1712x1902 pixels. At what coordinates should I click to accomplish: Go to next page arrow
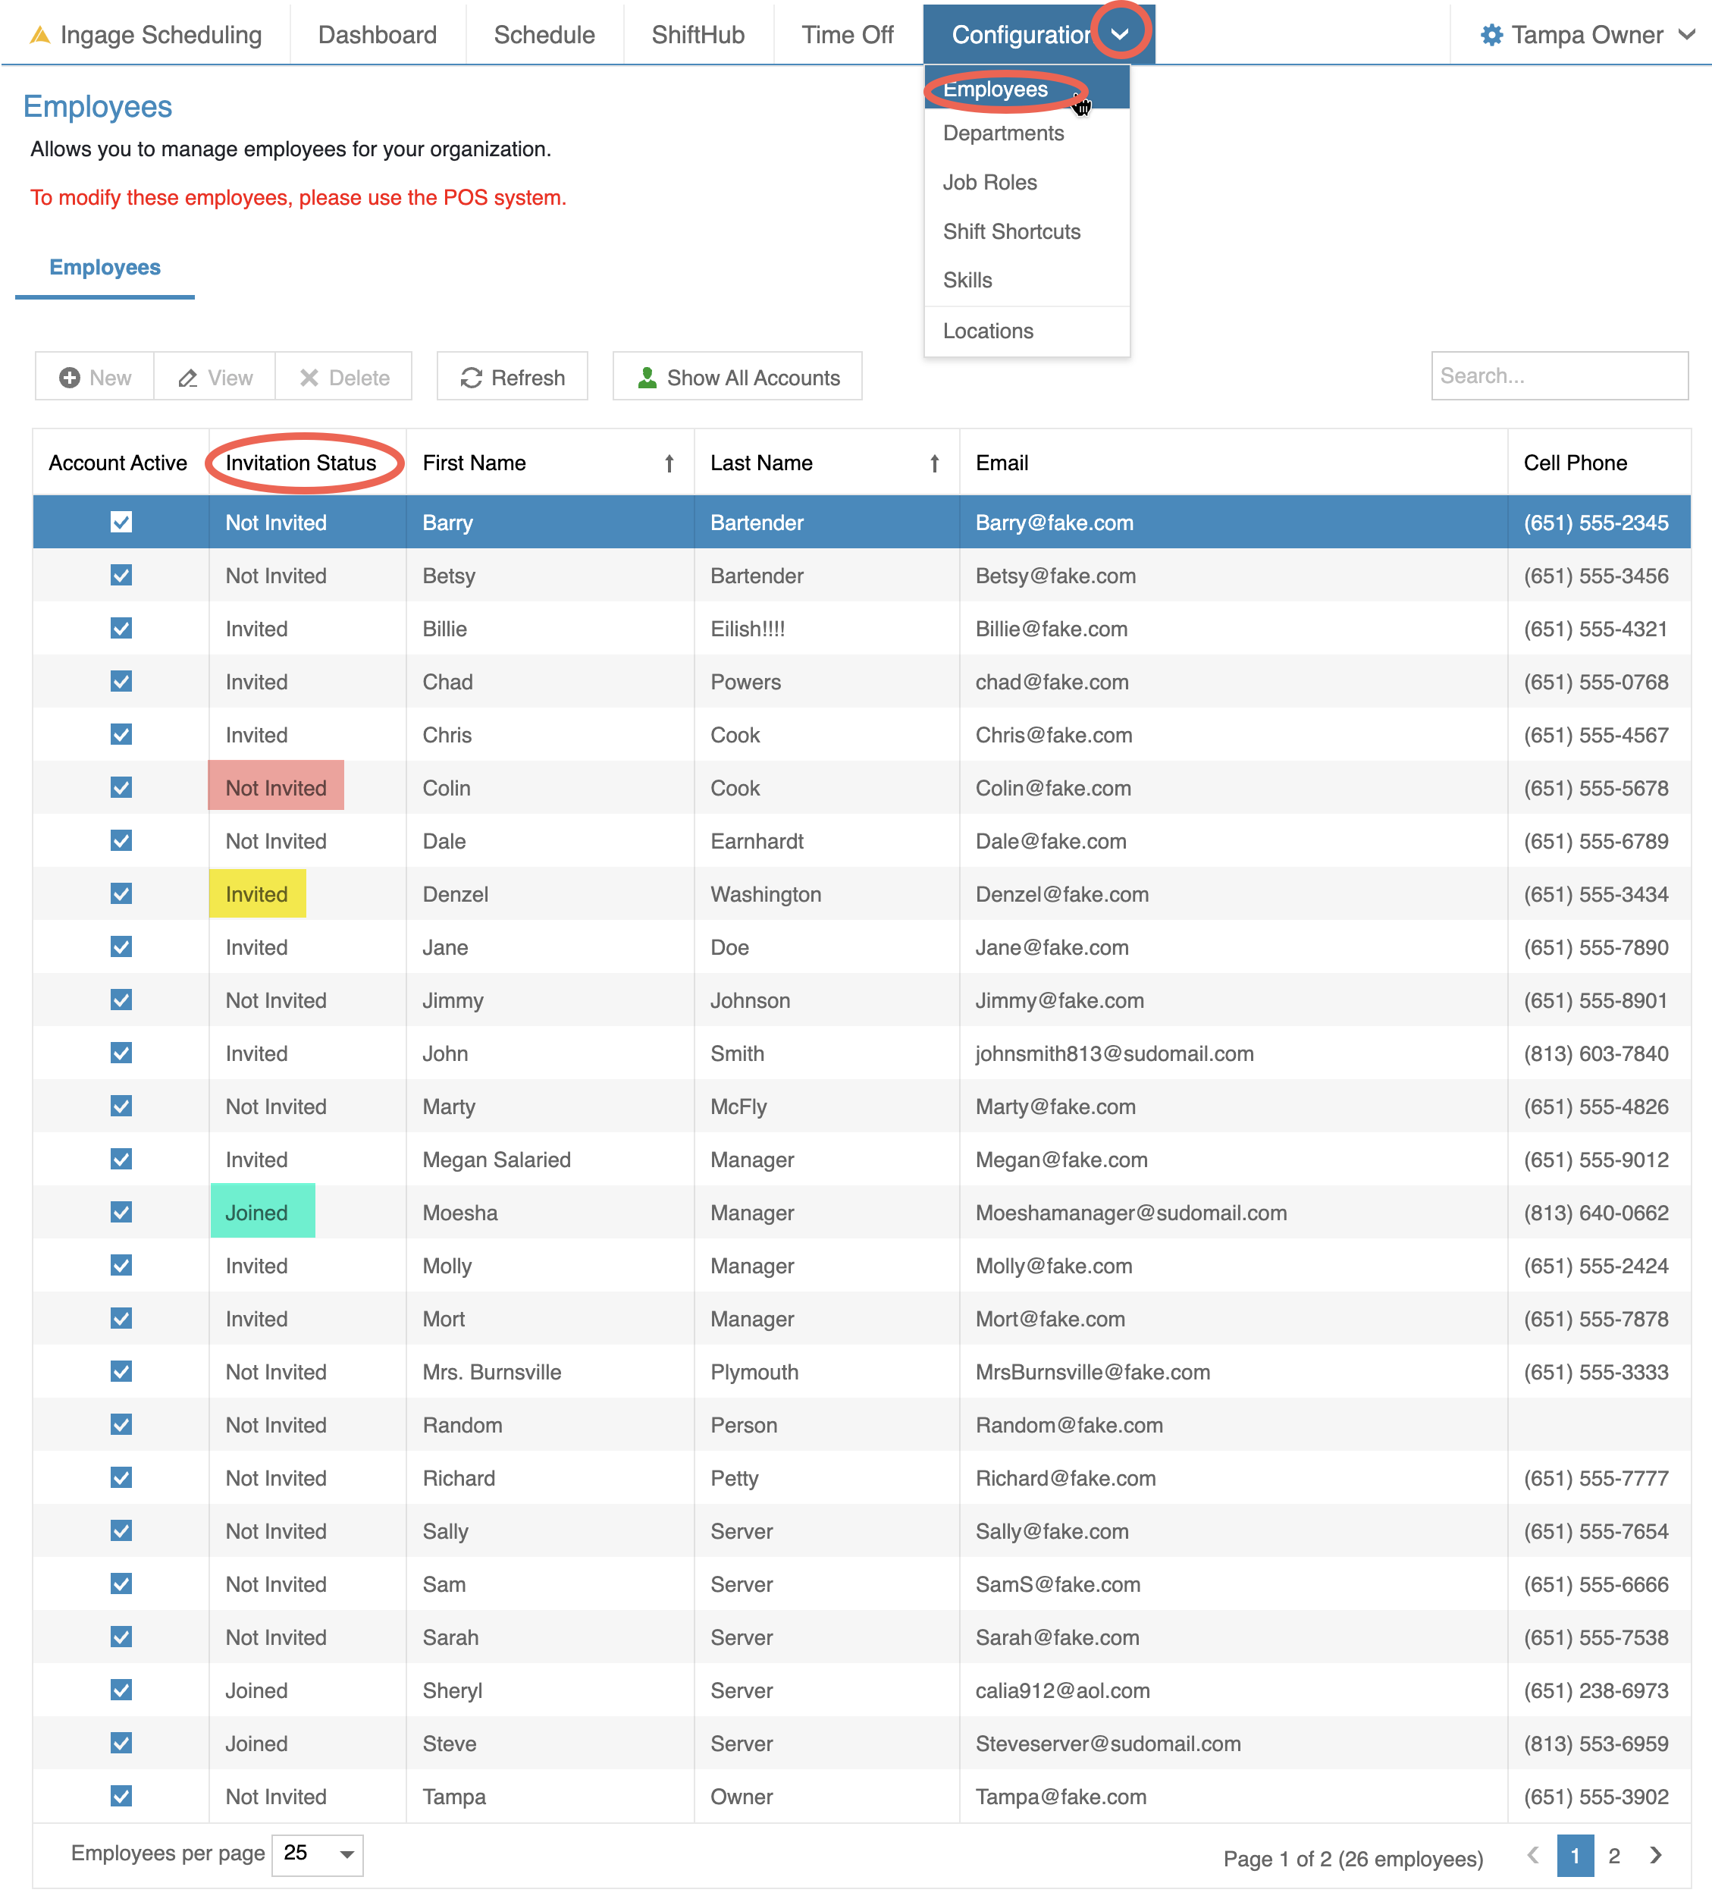click(1656, 1854)
